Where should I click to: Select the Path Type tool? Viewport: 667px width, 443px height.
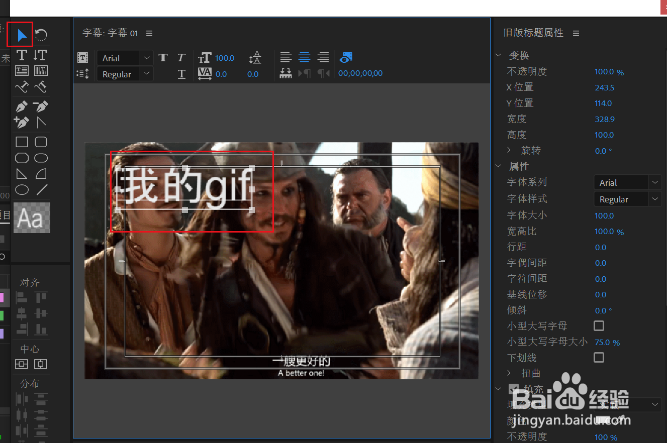pos(22,87)
